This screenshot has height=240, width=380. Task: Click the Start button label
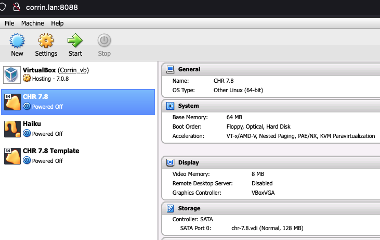click(x=75, y=54)
